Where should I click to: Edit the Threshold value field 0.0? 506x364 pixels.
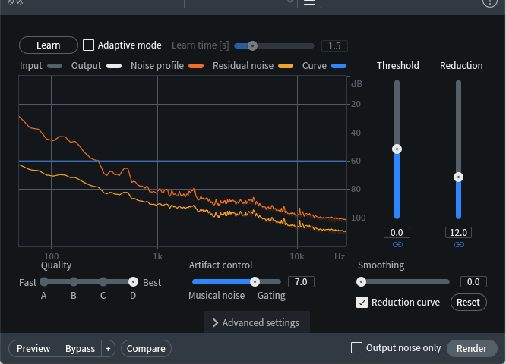(397, 233)
